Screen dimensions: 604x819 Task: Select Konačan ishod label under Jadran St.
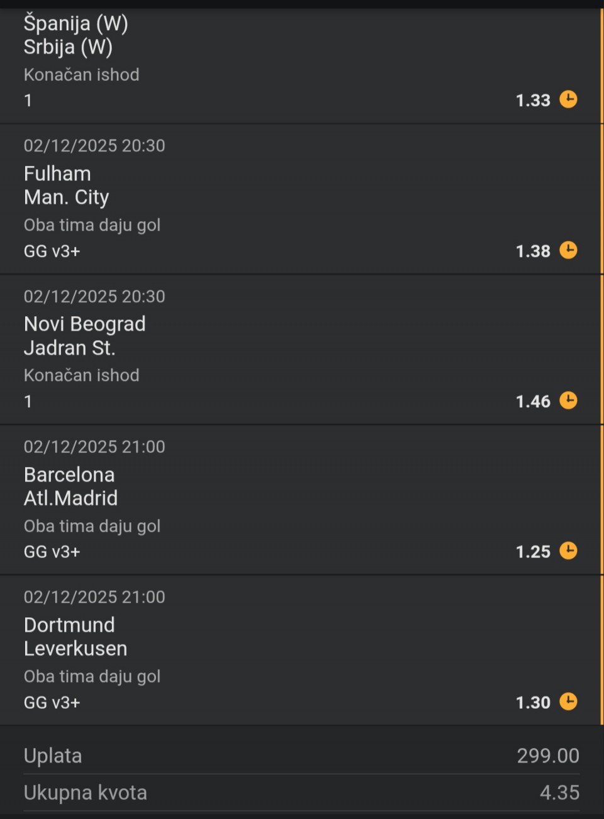pos(81,375)
